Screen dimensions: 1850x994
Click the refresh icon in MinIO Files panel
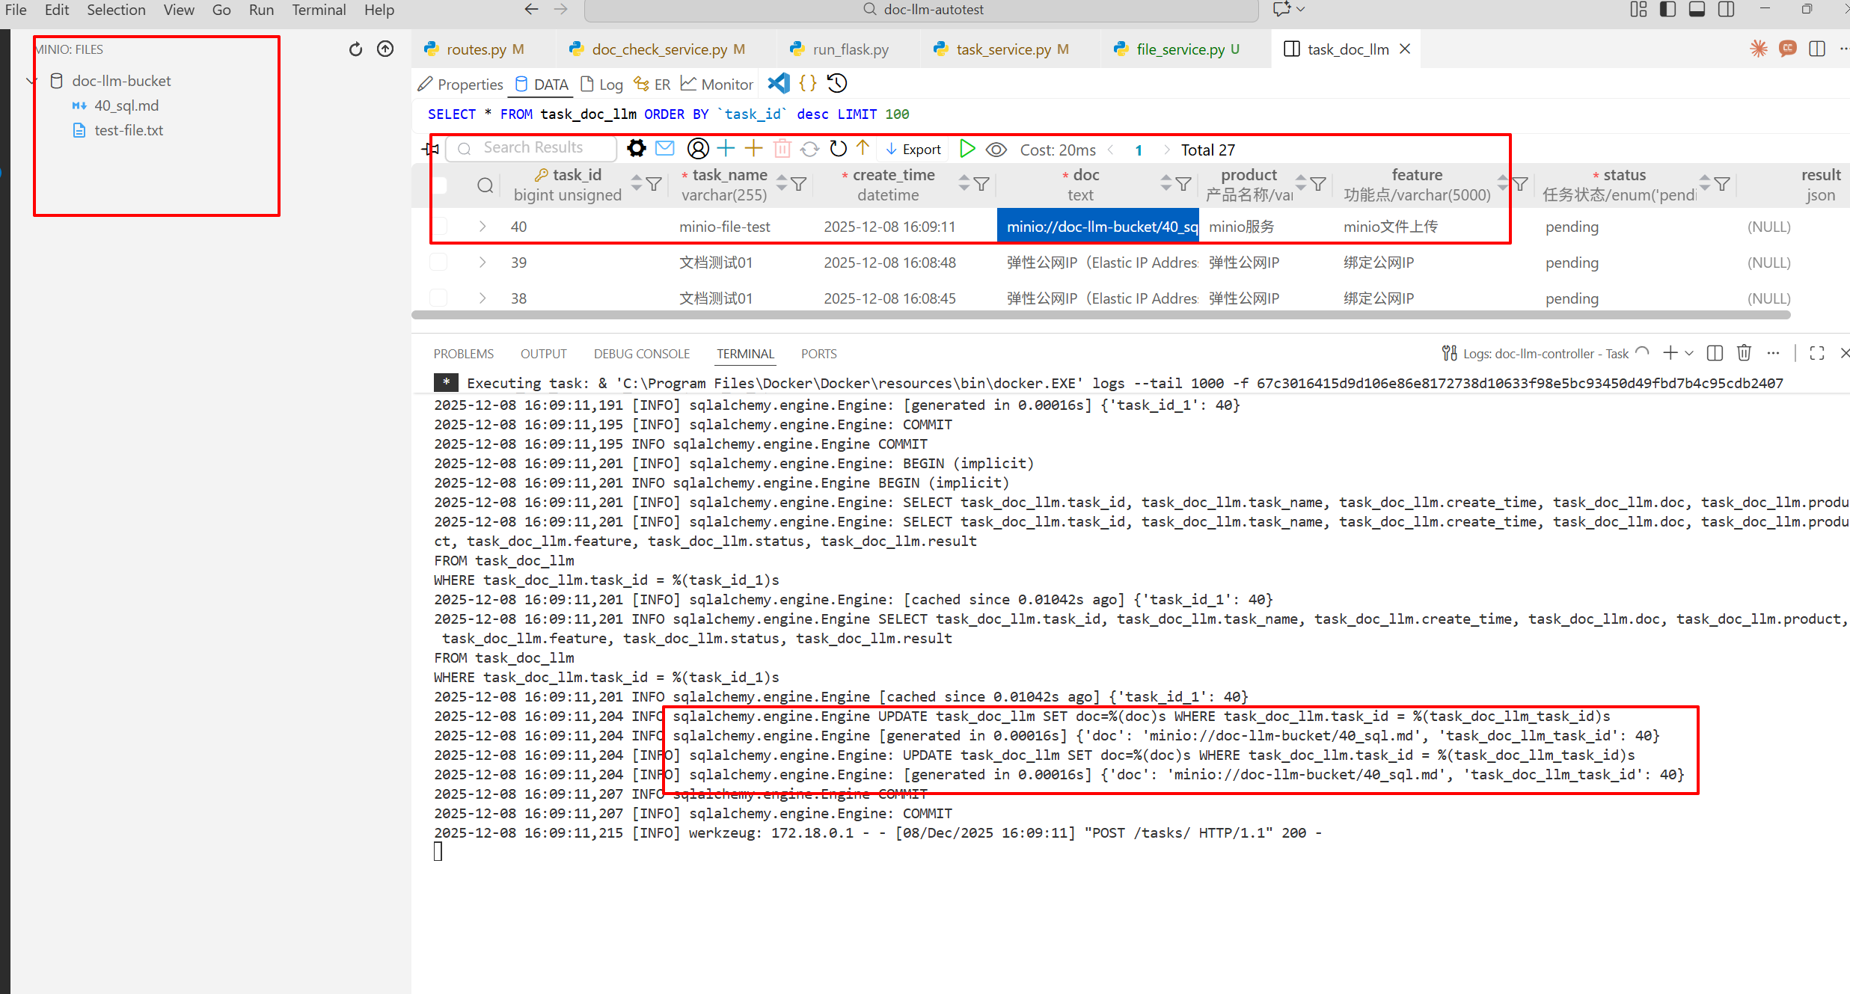pos(355,49)
